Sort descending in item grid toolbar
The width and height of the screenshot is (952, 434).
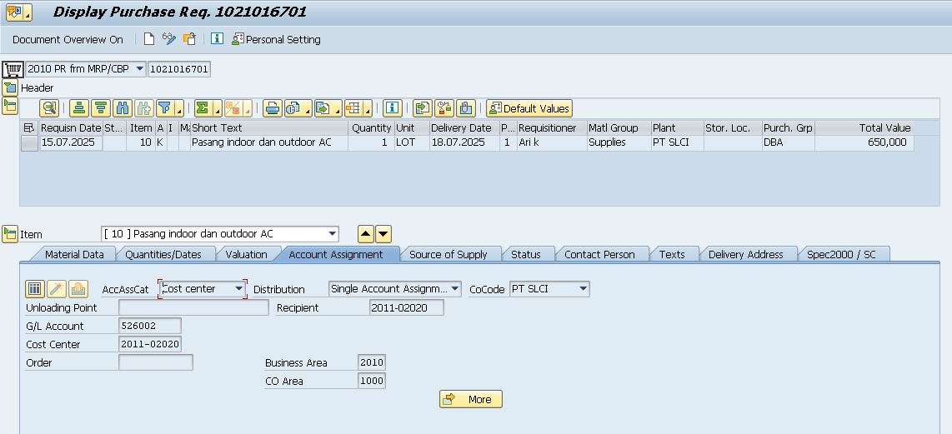(x=101, y=108)
